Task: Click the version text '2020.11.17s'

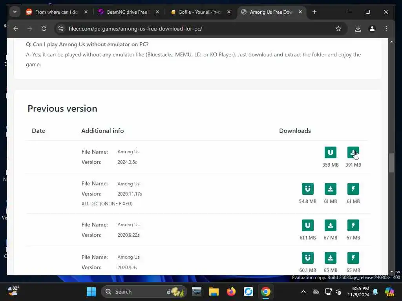Action: (130, 194)
